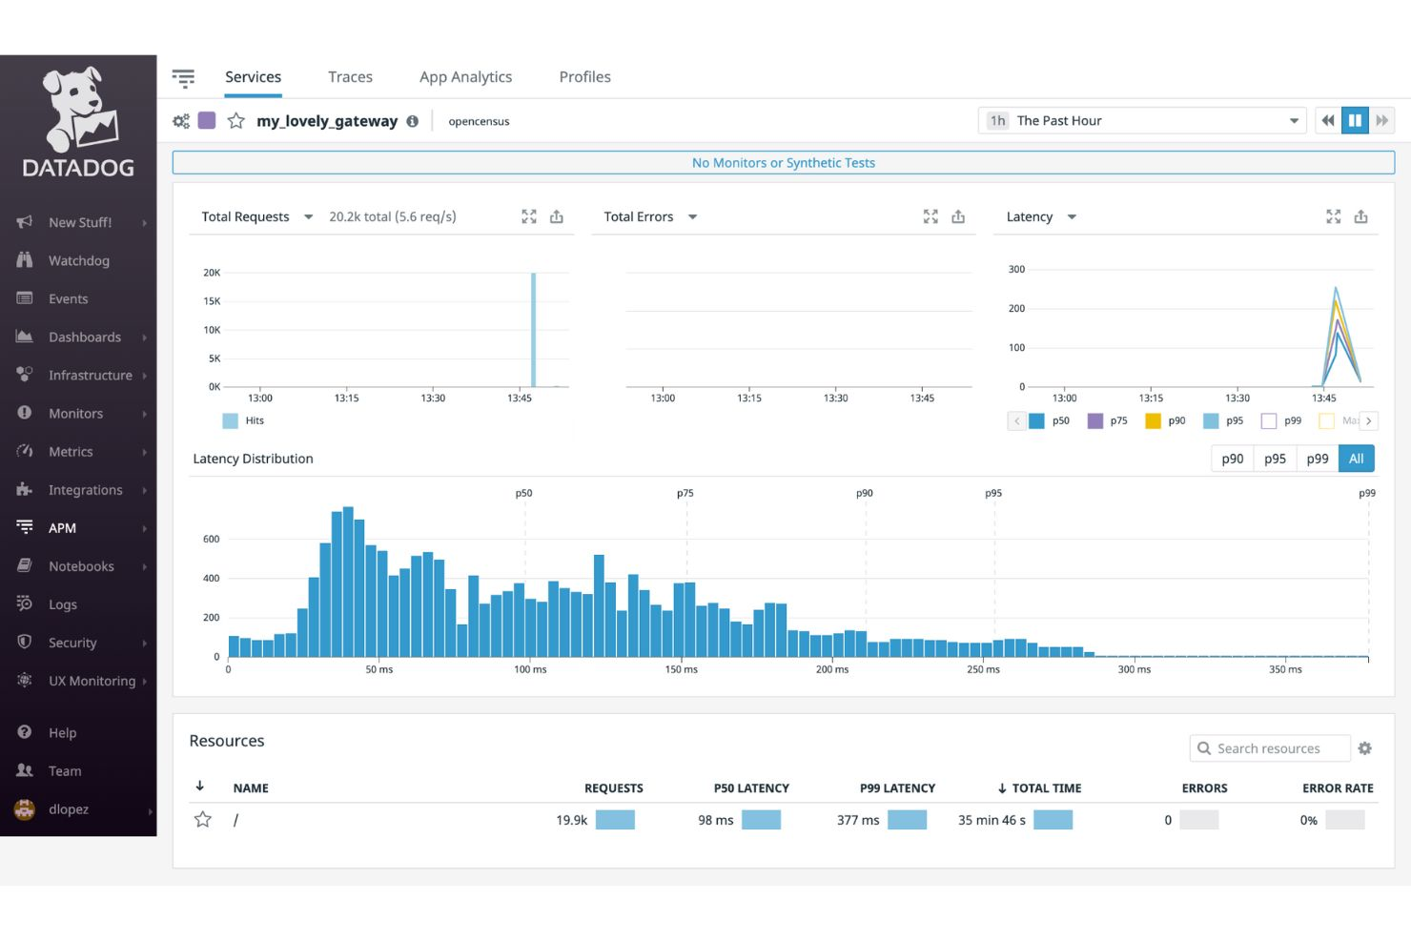
Task: Click No Monitors or Synthetic Tests banner
Action: [x=783, y=163]
